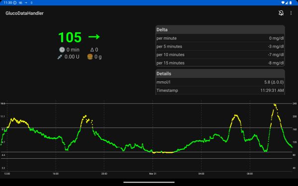Image resolution: width=298 pixels, height=186 pixels.
Task: Tap the navigation gesture bar
Action: 149,182
